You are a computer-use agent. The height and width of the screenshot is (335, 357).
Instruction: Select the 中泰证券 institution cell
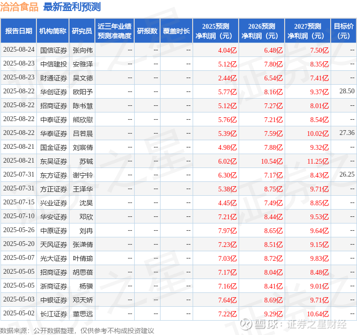(x=54, y=120)
